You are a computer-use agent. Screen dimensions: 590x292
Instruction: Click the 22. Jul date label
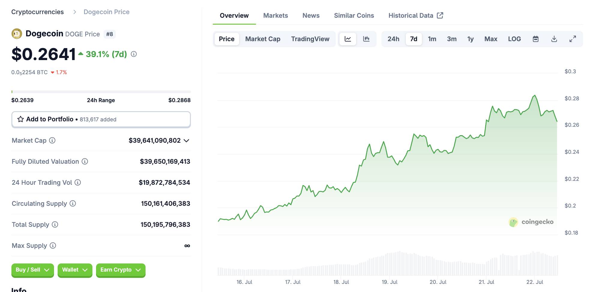[535, 282]
